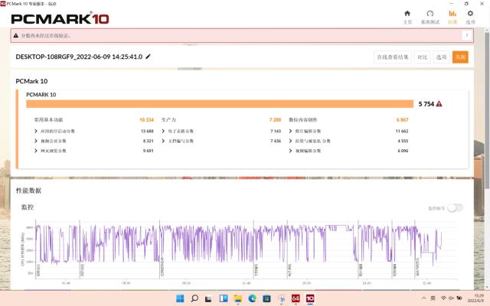Click the View Result Online button
This screenshot has height=306, width=490.
coord(393,57)
